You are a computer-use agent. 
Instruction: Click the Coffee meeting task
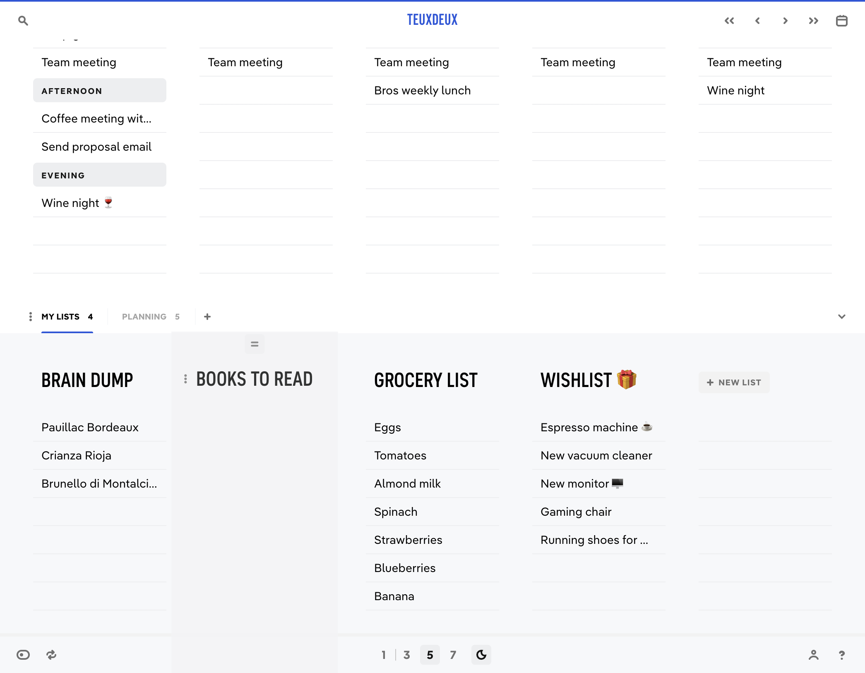pos(100,118)
